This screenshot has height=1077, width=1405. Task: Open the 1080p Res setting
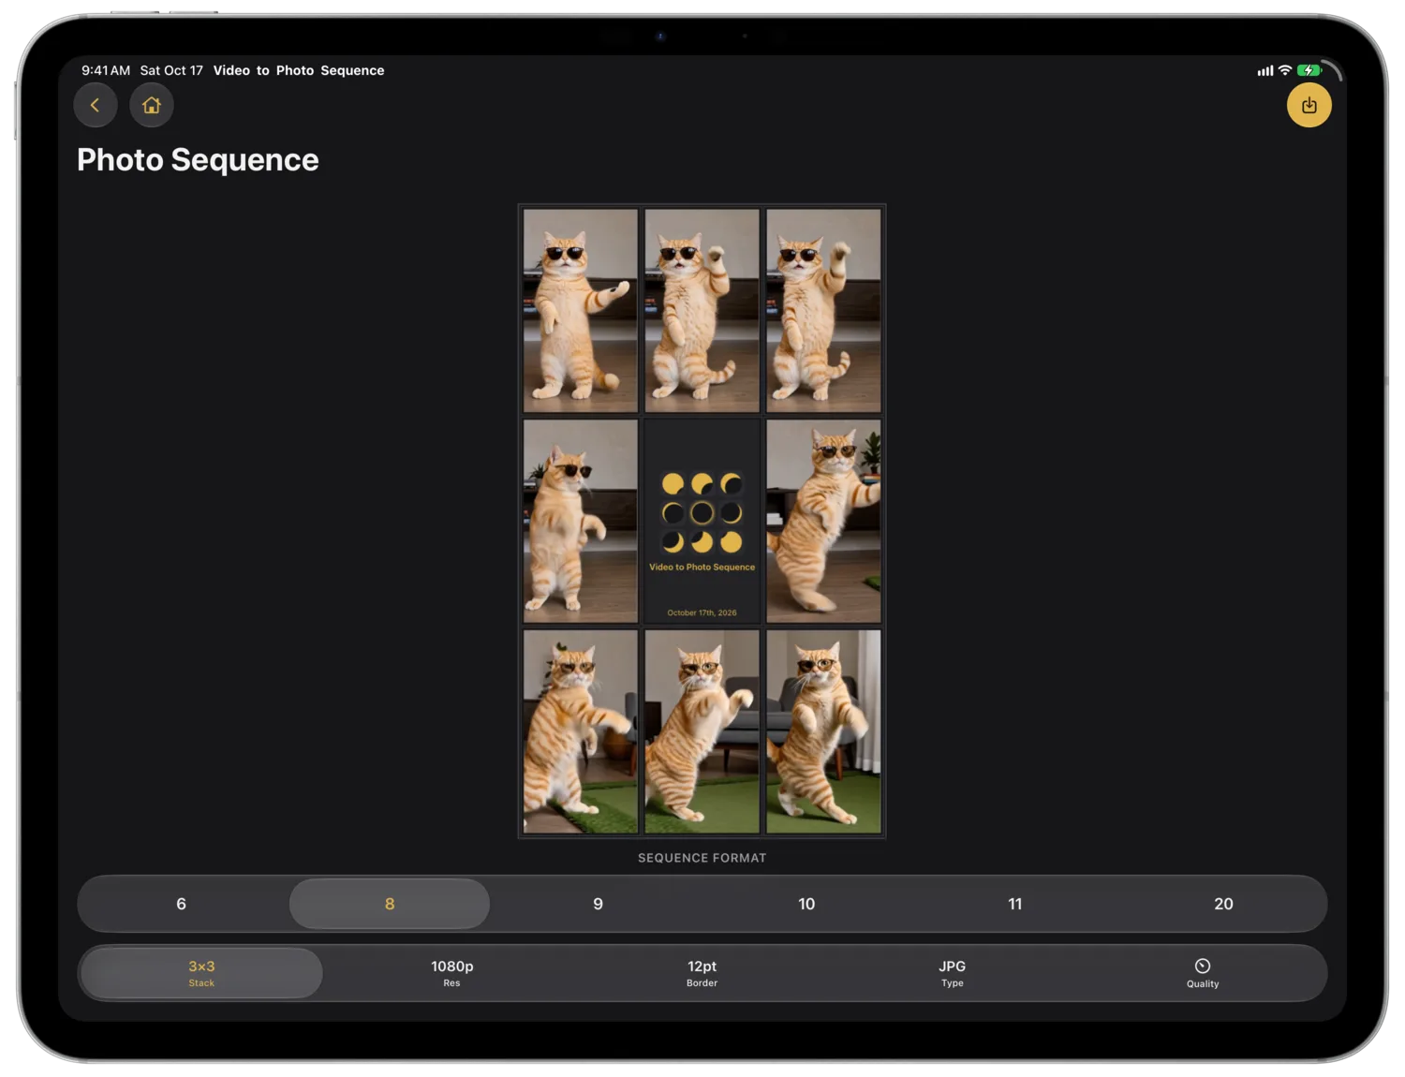pos(451,973)
